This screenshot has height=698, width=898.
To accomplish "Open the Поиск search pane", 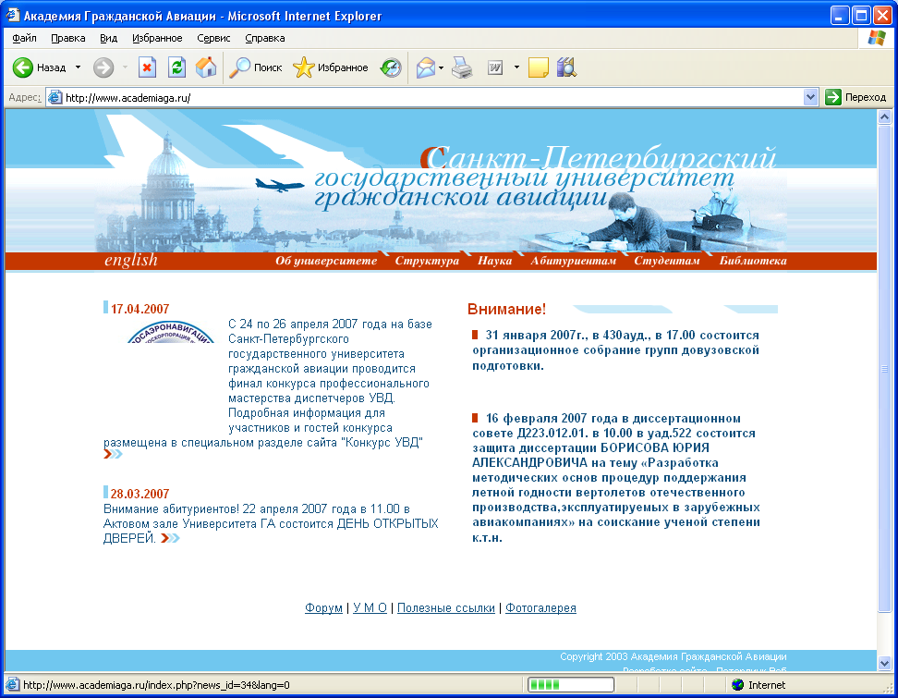I will click(x=255, y=67).
